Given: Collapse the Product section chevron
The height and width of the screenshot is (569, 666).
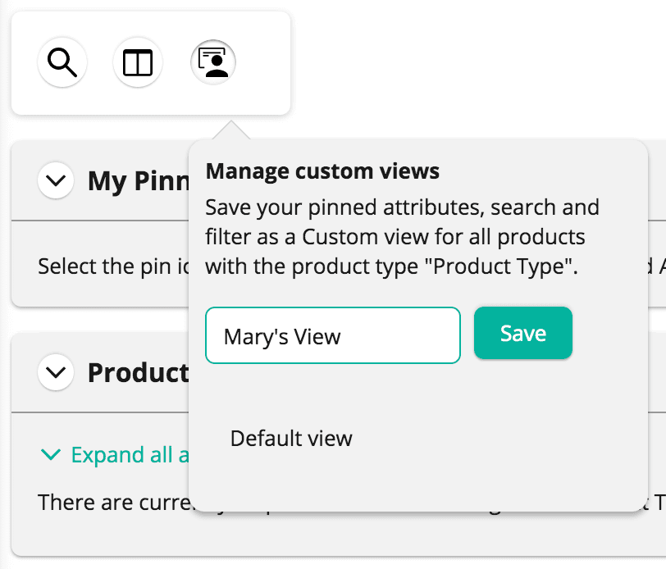Looking at the screenshot, I should point(55,373).
